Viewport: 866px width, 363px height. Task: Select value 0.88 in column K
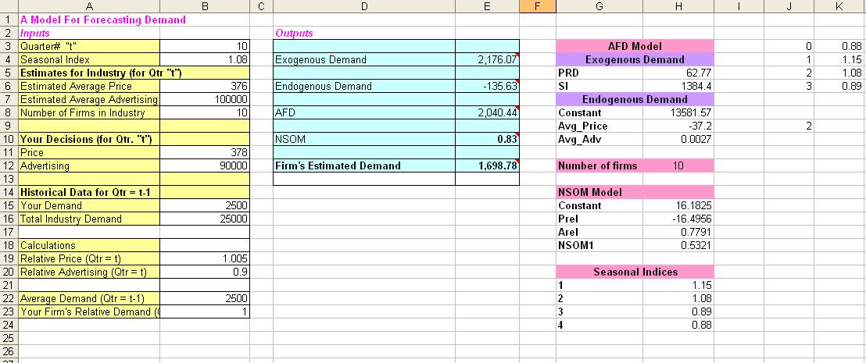point(839,46)
